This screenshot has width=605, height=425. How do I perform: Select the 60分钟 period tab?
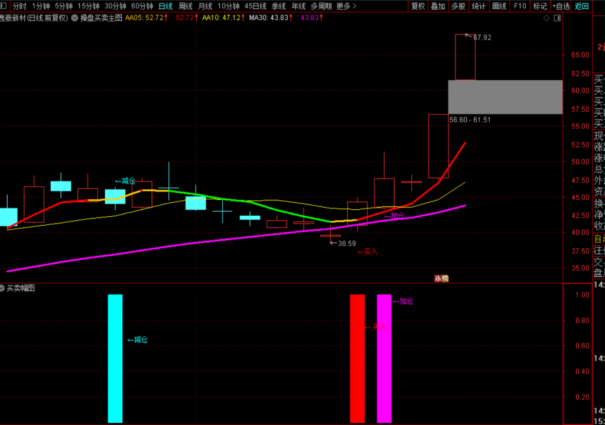point(142,6)
